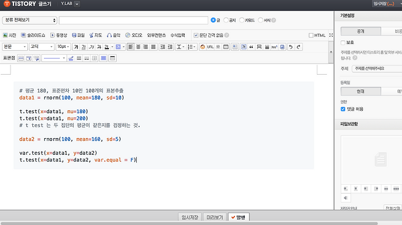The height and width of the screenshot is (225, 402).
Task: Select the 공개 visibility tab
Action: pyautogui.click(x=361, y=31)
